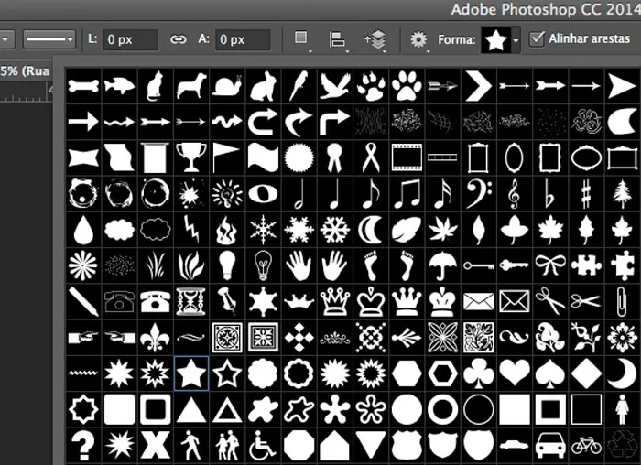Image resolution: width=641 pixels, height=465 pixels.
Task: Select the large chevron arrow shape
Action: (x=479, y=86)
